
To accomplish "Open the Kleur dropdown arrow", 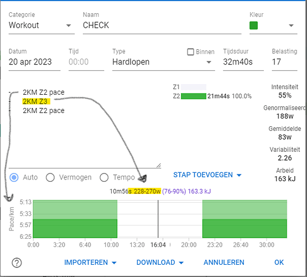I will pos(291,25).
